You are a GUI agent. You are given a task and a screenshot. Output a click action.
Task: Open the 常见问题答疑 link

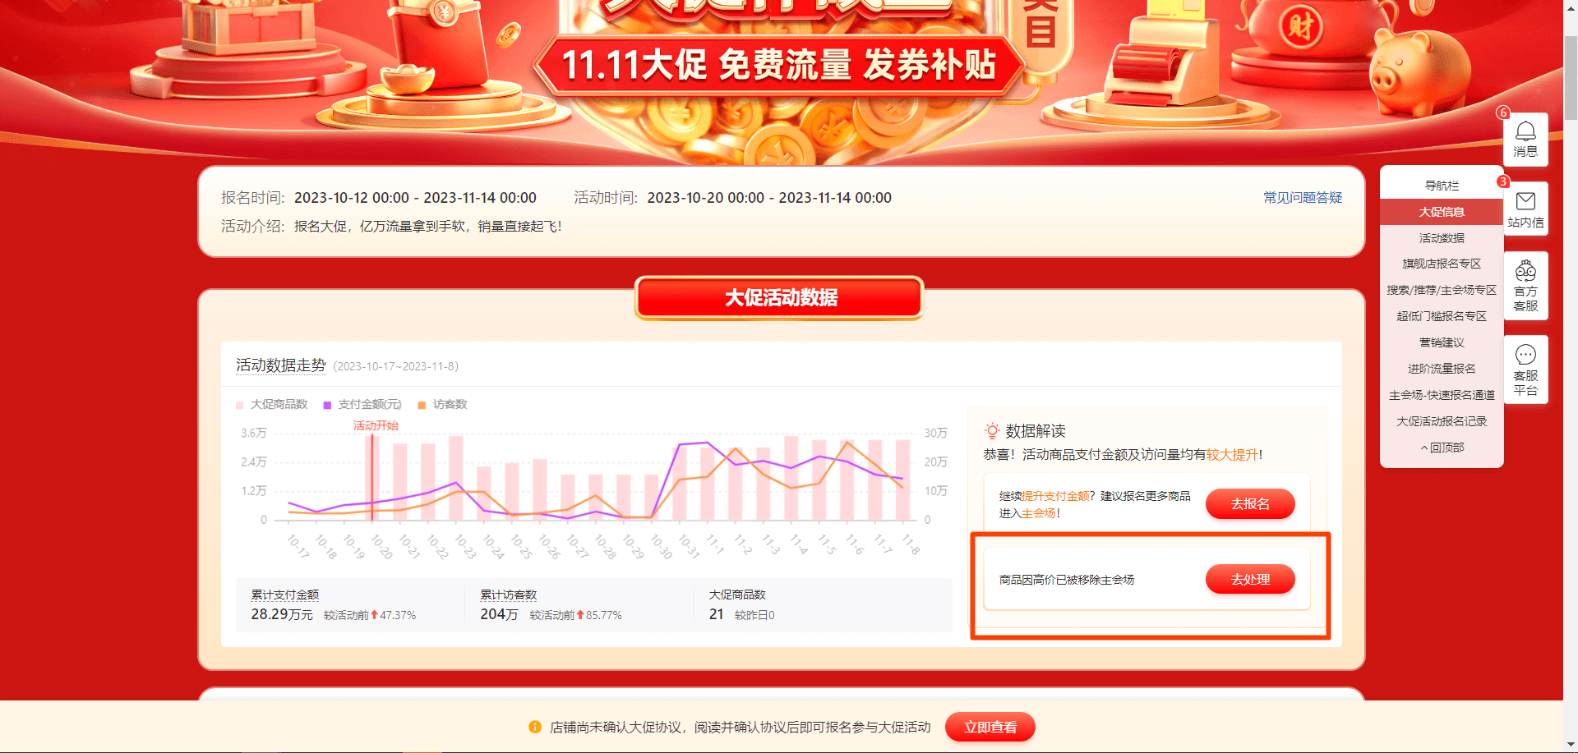pyautogui.click(x=1303, y=198)
